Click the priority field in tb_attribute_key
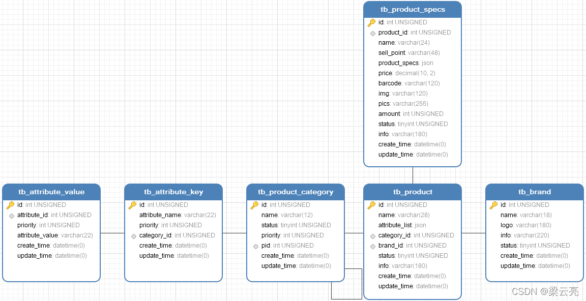 [170, 225]
